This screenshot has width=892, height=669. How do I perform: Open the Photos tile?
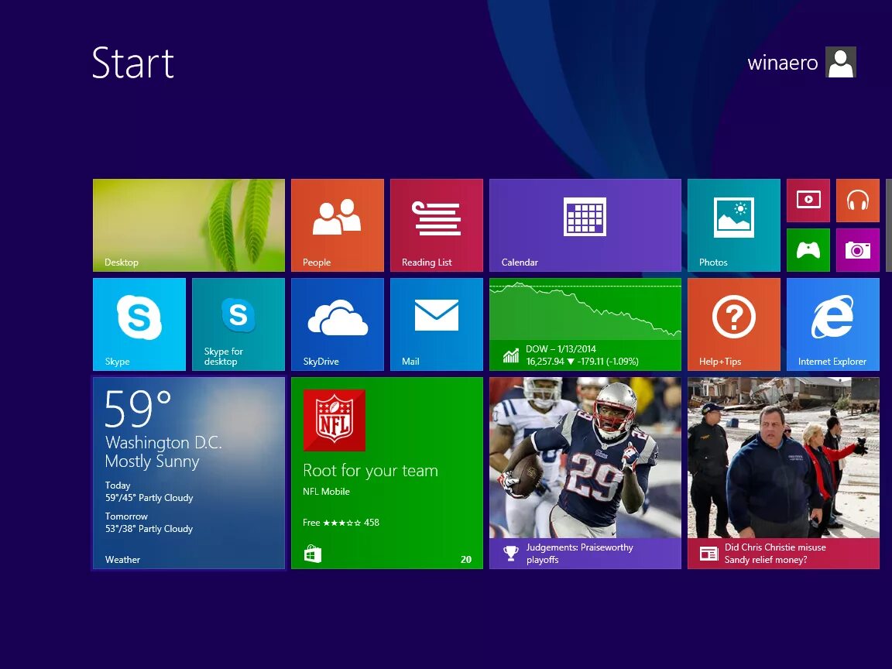(x=734, y=225)
